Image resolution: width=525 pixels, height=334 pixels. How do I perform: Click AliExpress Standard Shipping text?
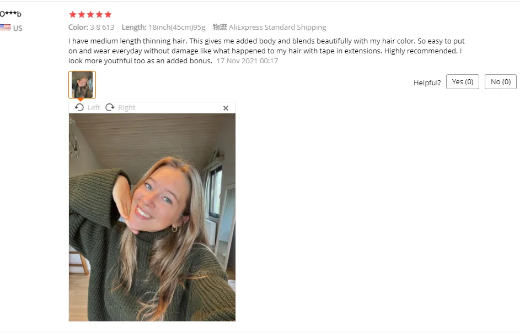[x=277, y=27]
